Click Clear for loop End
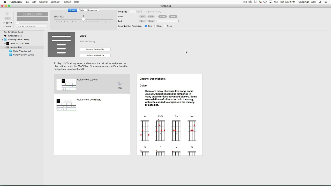The height and width of the screenshot is (186, 331). (x=151, y=21)
